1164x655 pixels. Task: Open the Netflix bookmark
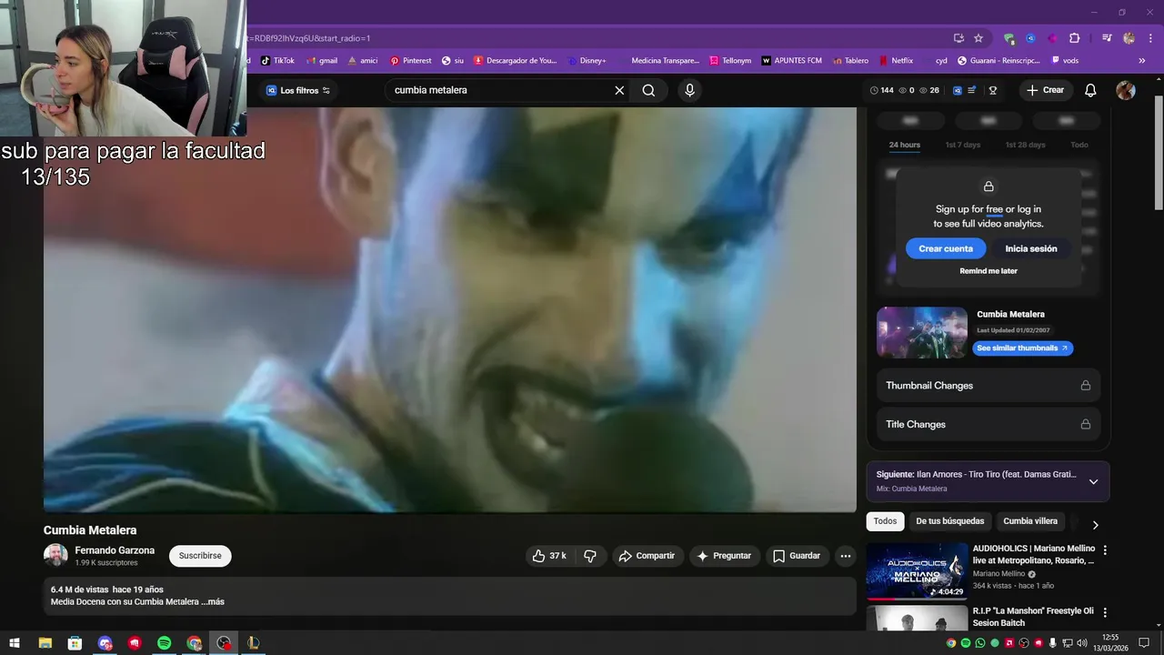click(x=896, y=61)
